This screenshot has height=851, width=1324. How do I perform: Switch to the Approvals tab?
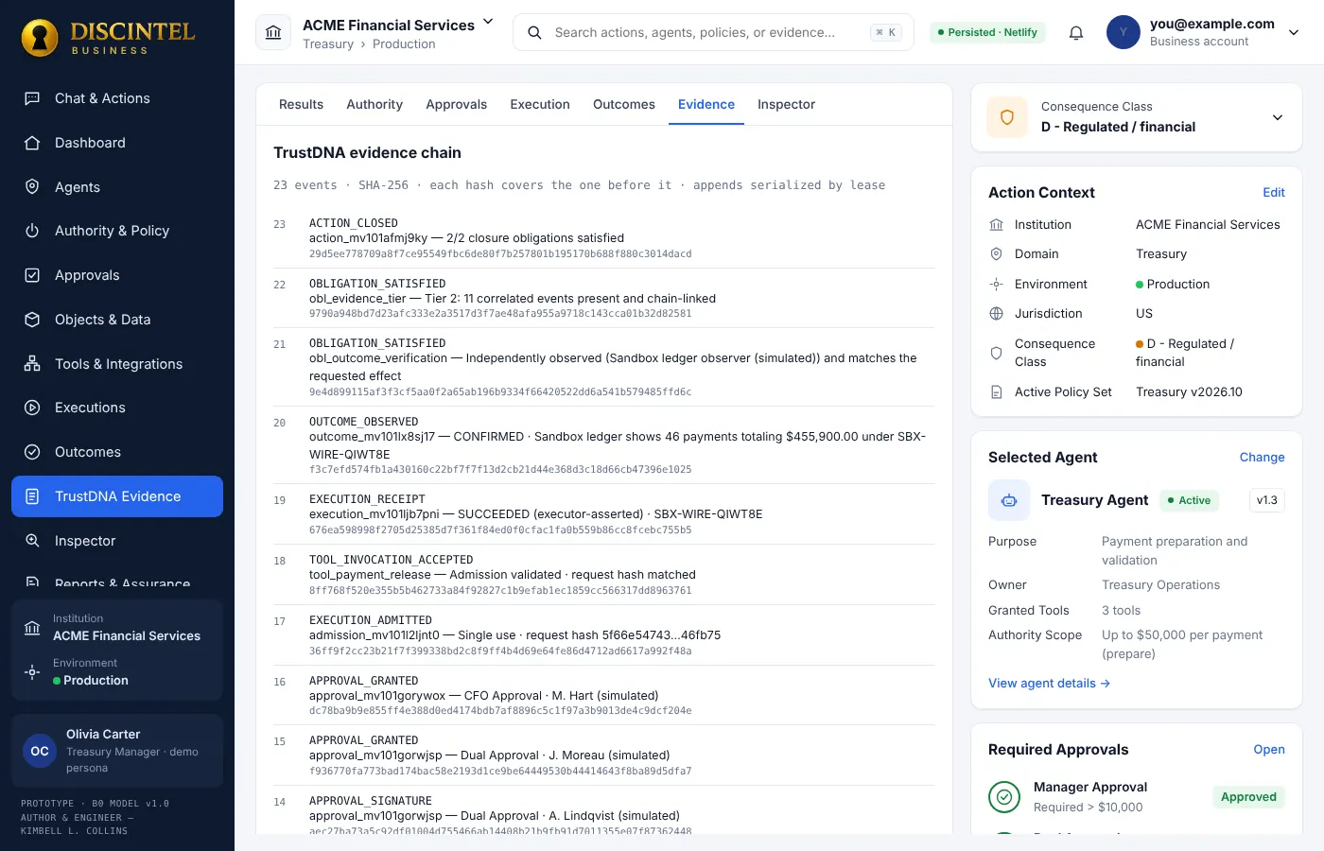pos(457,105)
